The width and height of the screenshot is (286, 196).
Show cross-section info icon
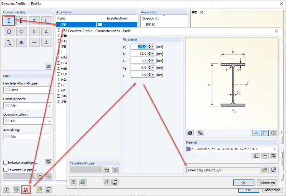(190, 133)
